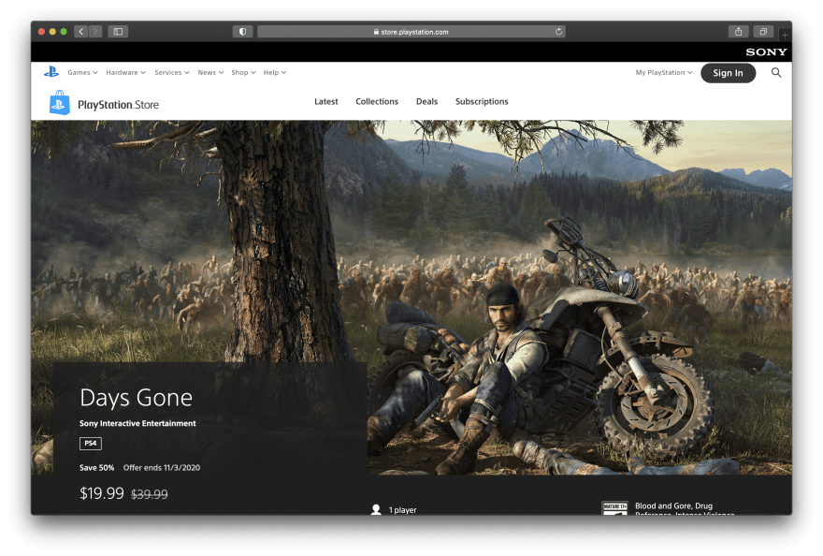Click the $19.99 sale price
823x556 pixels.
point(102,493)
